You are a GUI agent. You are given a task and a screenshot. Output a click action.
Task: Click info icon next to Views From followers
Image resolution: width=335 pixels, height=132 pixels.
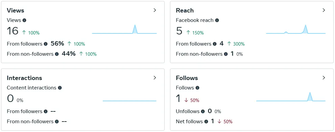click(46, 44)
